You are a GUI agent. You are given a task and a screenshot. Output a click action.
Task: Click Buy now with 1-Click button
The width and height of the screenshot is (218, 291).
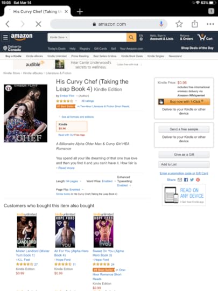pyautogui.click(x=184, y=102)
